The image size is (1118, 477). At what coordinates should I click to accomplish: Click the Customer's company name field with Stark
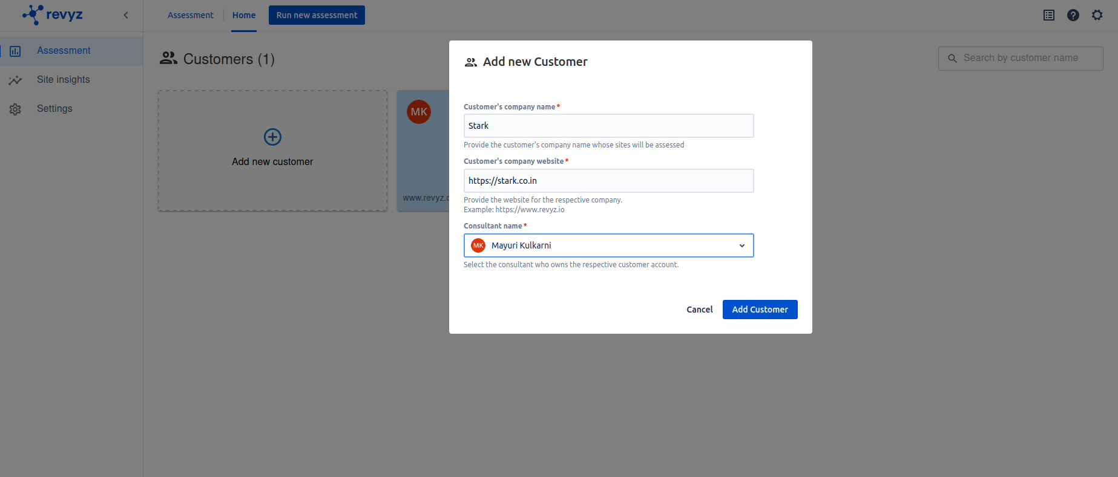(x=609, y=126)
